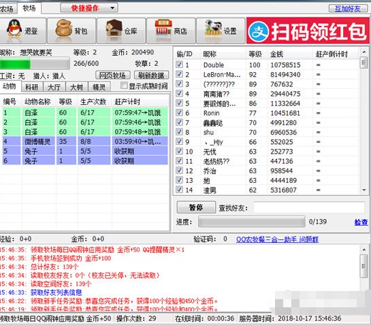
Task: Select the 动物 tab
Action: [x=10, y=86]
